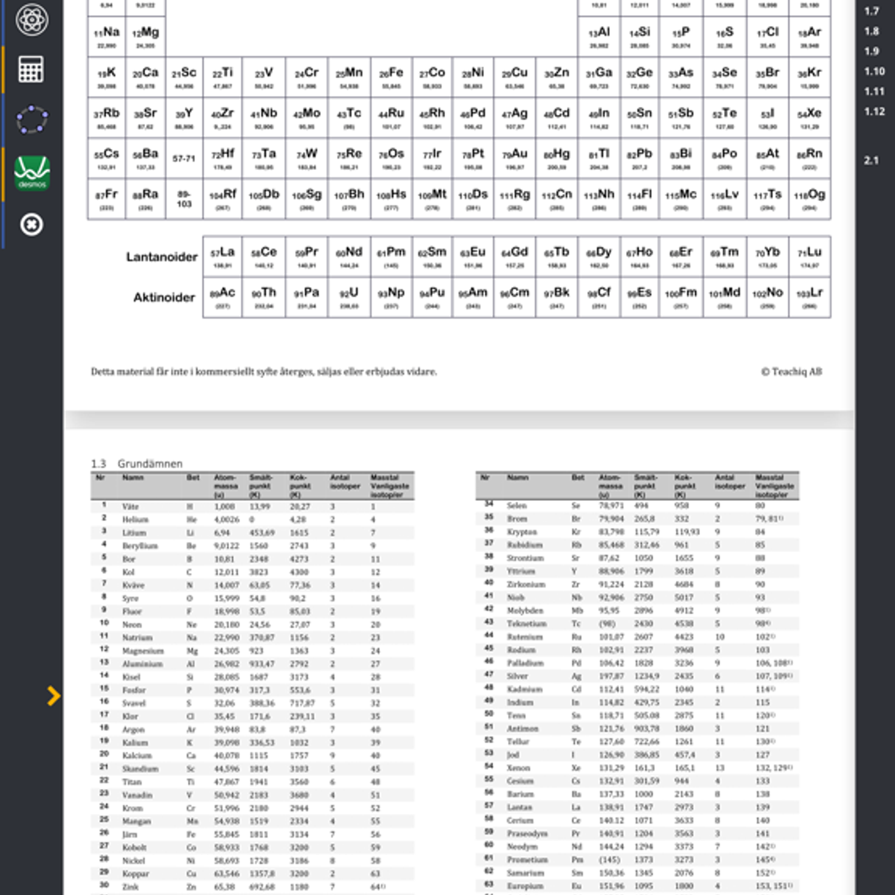Click the 29Cu periodic table cell
Image resolution: width=895 pixels, height=895 pixels.
tap(515, 77)
